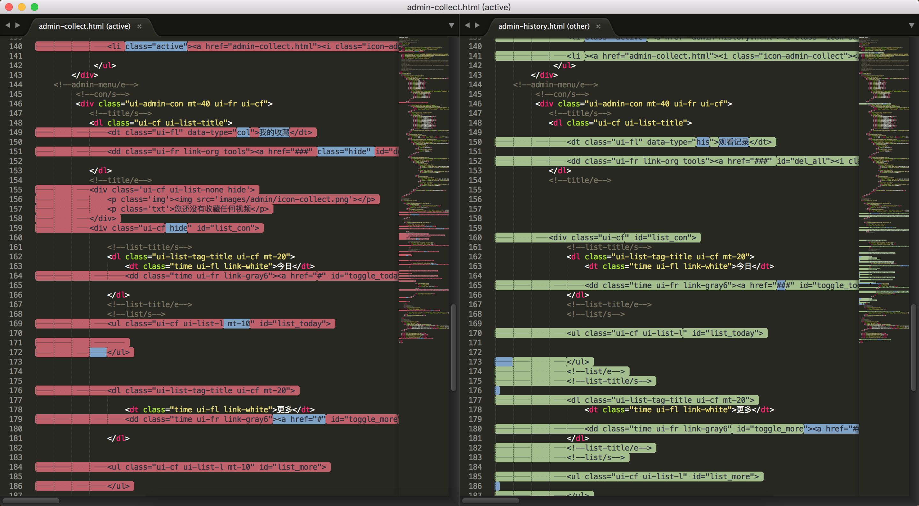Click 您还没有收藏任何视频 paragraph line
Viewport: 919px width, 506px height.
click(188, 209)
